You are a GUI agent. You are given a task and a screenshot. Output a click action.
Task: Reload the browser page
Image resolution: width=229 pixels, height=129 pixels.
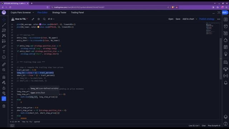tap(10, 7)
